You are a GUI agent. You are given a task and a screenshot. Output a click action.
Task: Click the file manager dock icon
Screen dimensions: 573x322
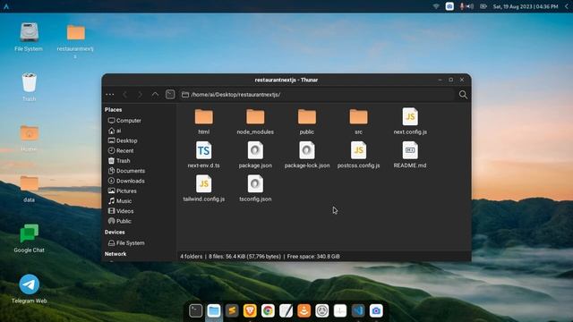click(x=214, y=310)
